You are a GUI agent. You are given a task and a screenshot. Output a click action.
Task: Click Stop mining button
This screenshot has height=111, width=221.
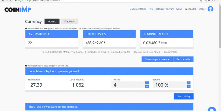(184, 96)
